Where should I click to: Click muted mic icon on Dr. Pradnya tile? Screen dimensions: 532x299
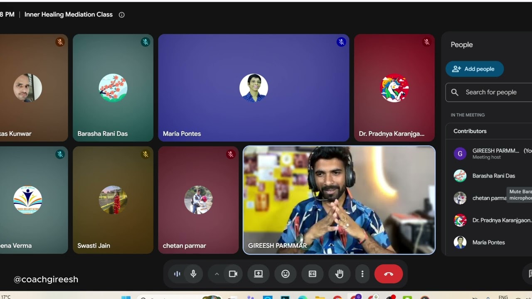(426, 42)
